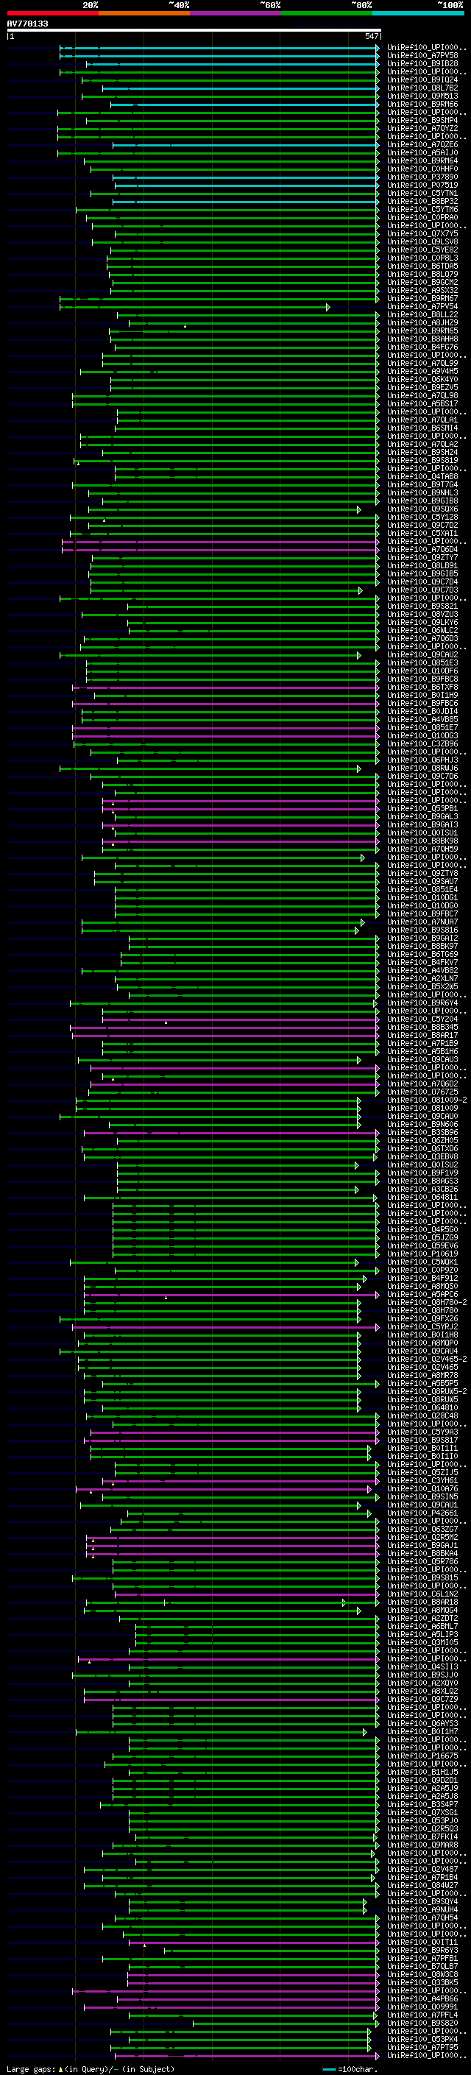The height and width of the screenshot is (2075, 471).
Task: Open hit UniRef100_Q8L7B2
Action: click(x=422, y=88)
